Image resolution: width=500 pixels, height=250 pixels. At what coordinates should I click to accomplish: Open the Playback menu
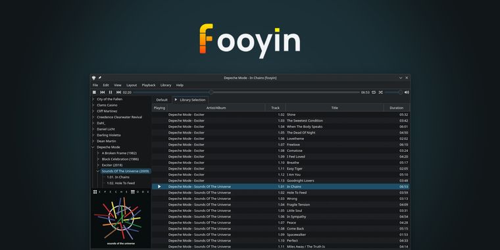click(149, 85)
